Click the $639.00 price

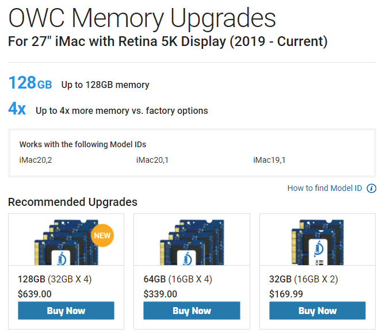[x=35, y=294]
